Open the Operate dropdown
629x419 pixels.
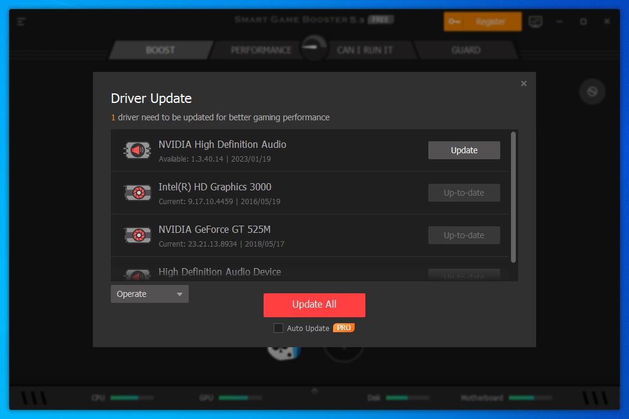point(150,294)
